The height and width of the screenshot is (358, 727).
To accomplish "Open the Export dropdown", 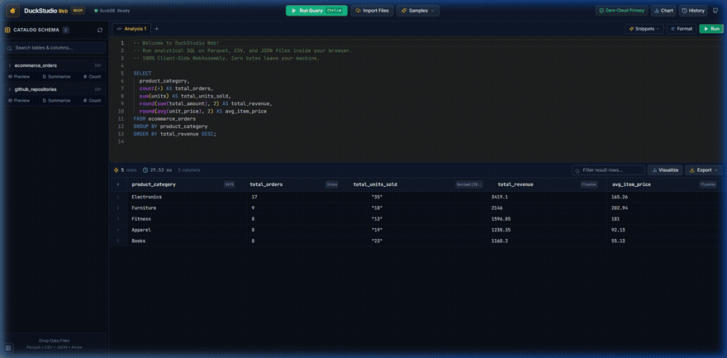I will 704,170.
